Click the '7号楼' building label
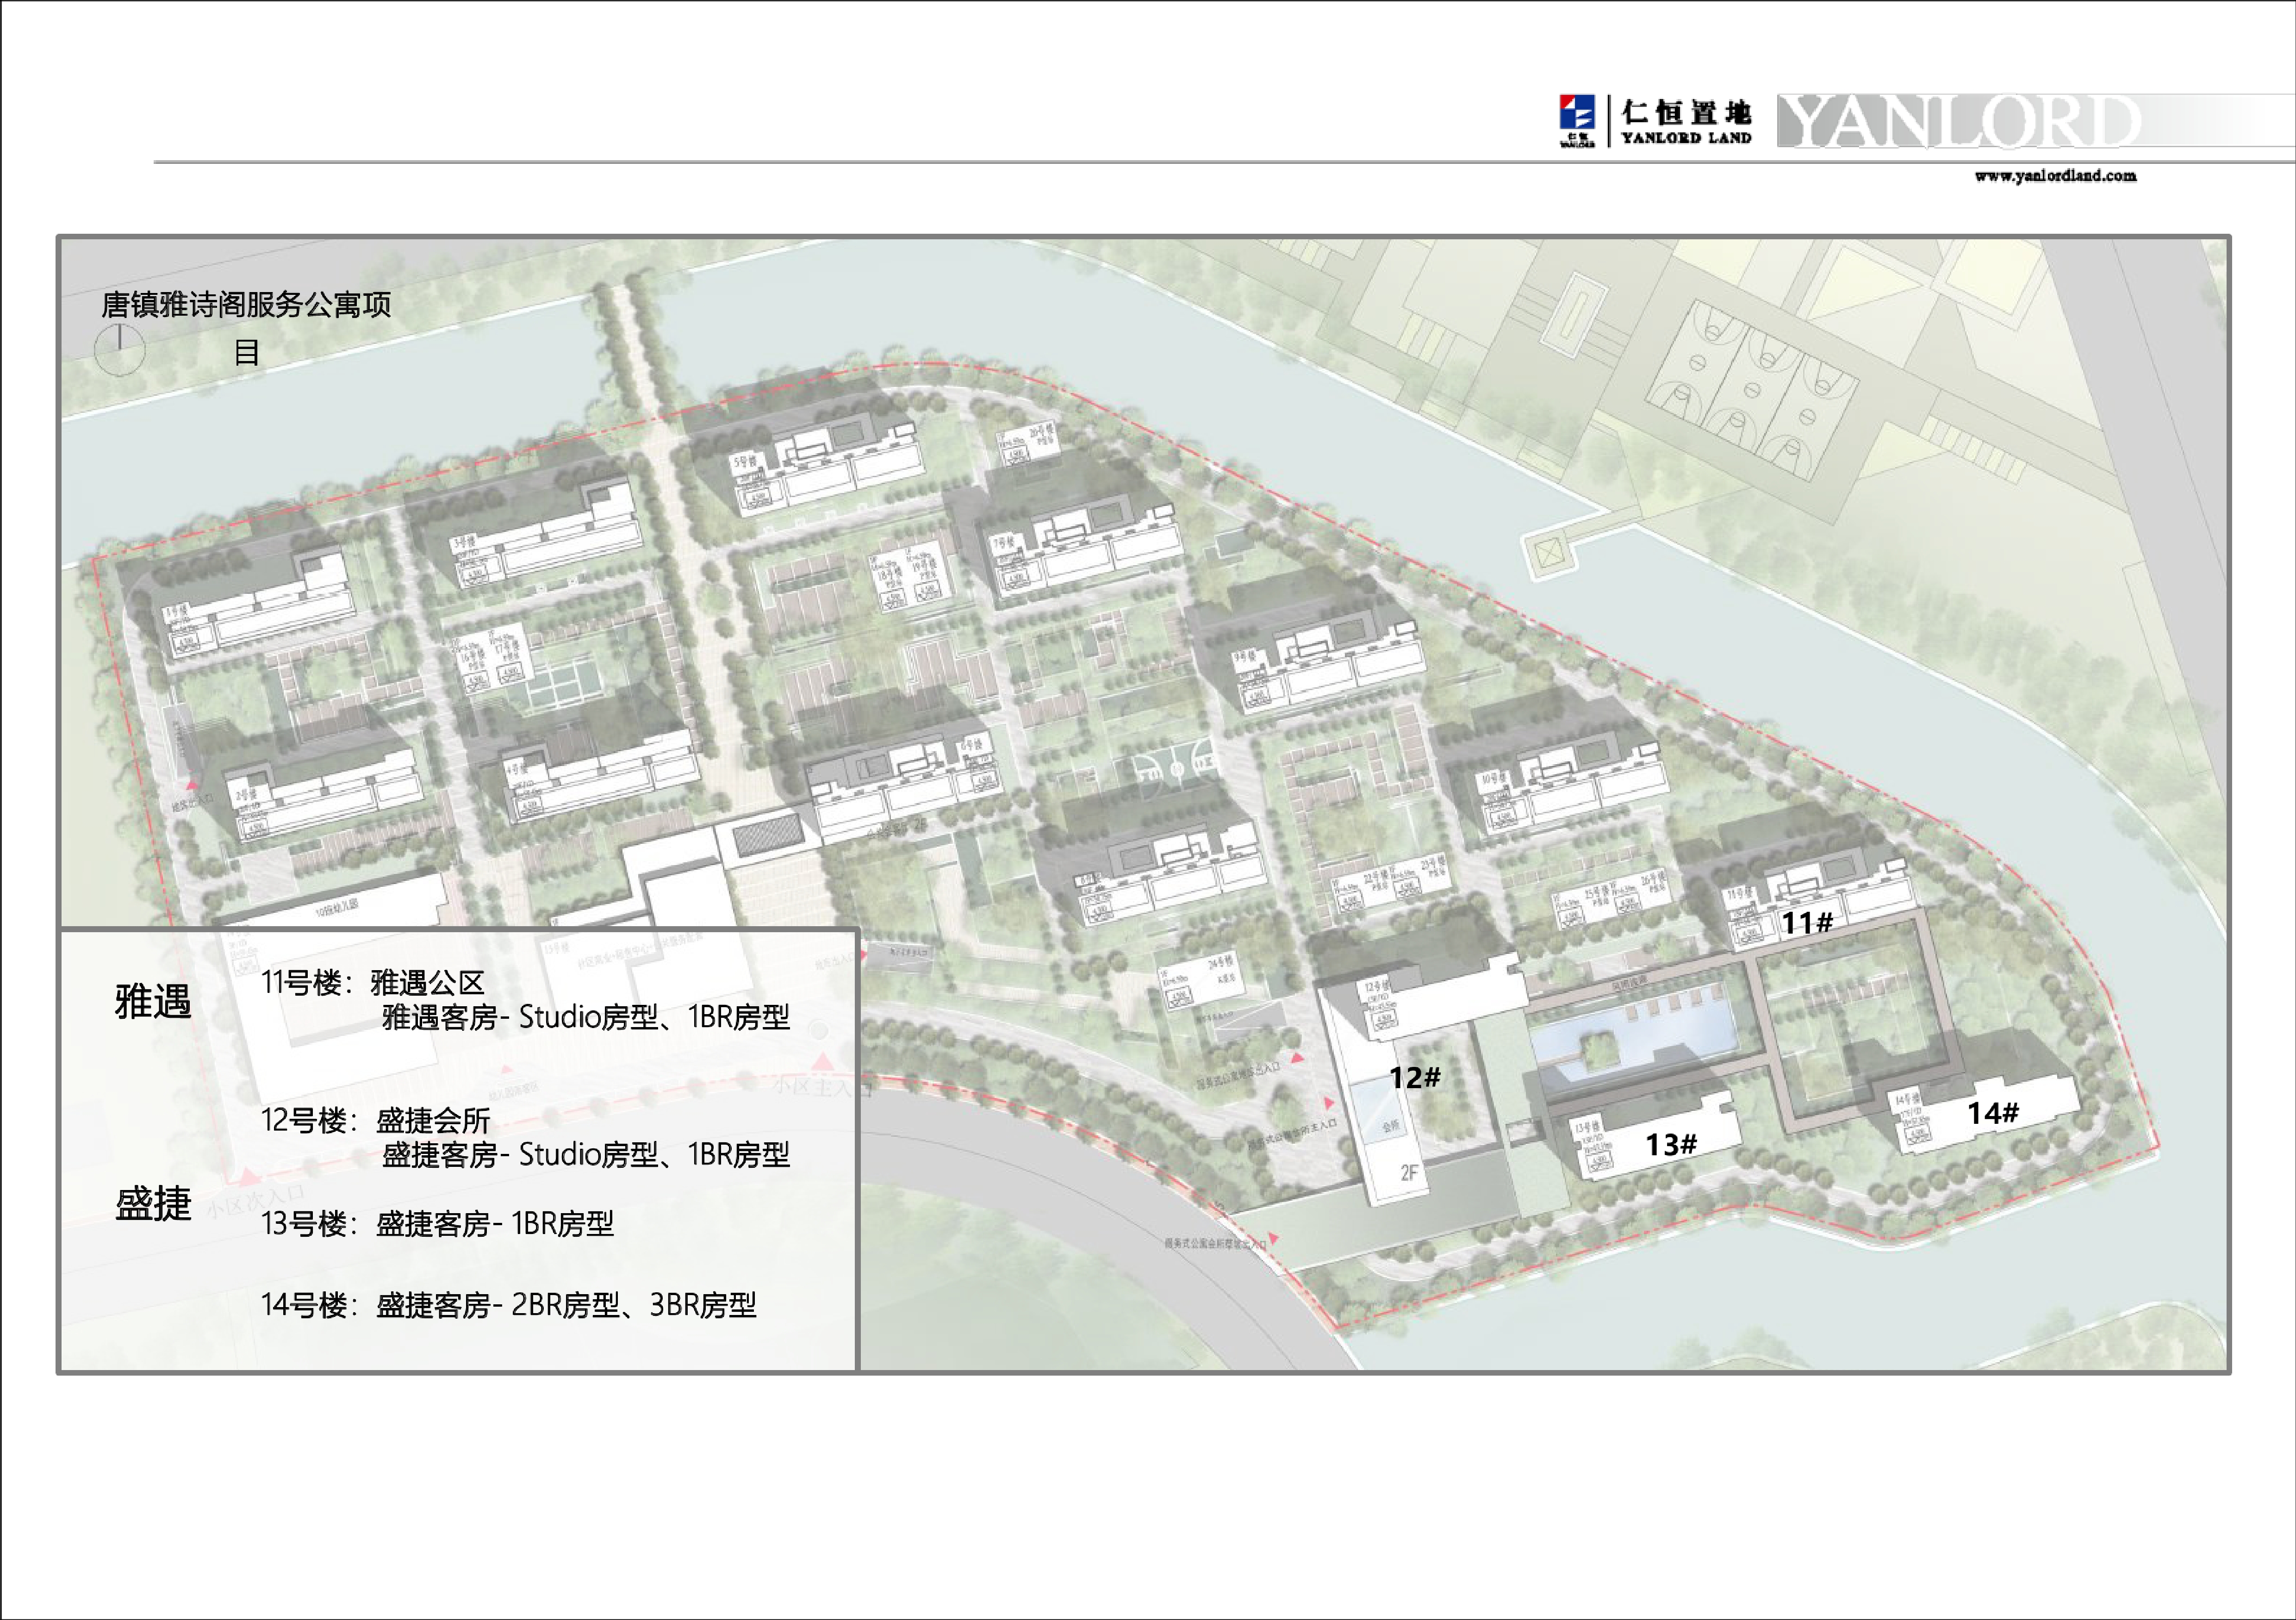Viewport: 2296px width, 1620px height. click(x=1002, y=543)
